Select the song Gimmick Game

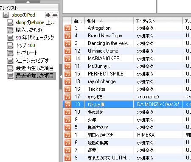[x=103, y=51]
